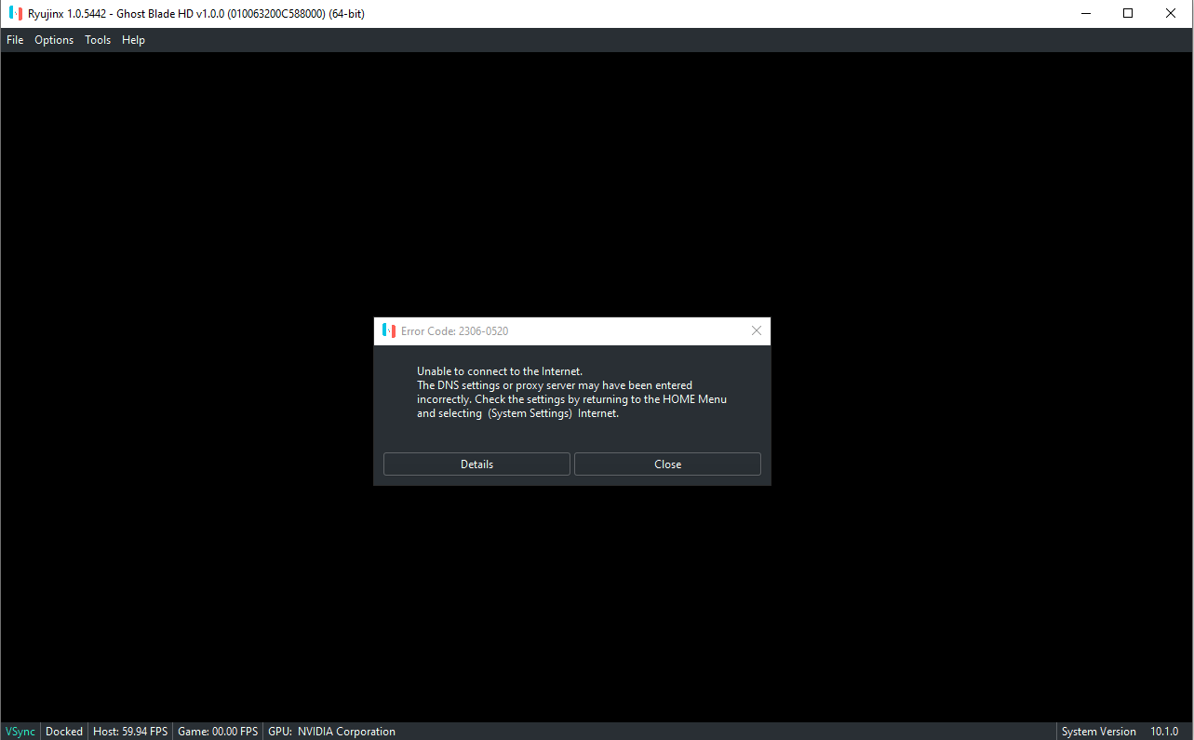Click the Close button in error dialog
The image size is (1194, 740).
click(667, 464)
